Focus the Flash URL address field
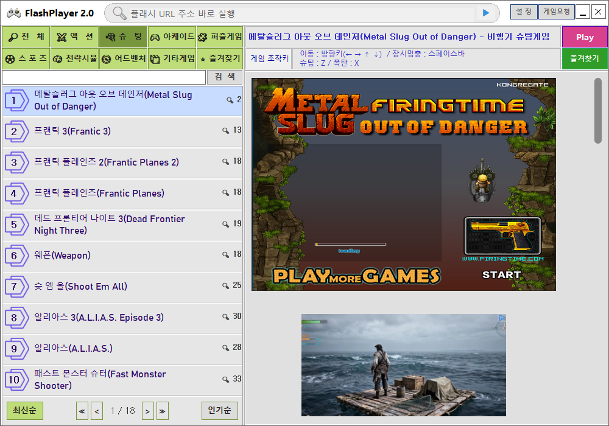The image size is (609, 426). click(x=301, y=13)
